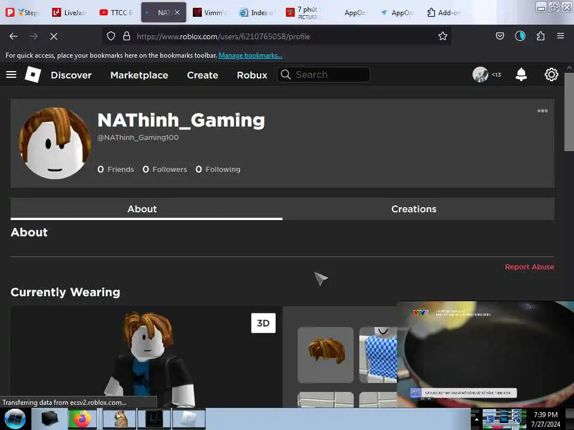Open the profile three-dots options menu
This screenshot has width=574, height=430.
[542, 111]
